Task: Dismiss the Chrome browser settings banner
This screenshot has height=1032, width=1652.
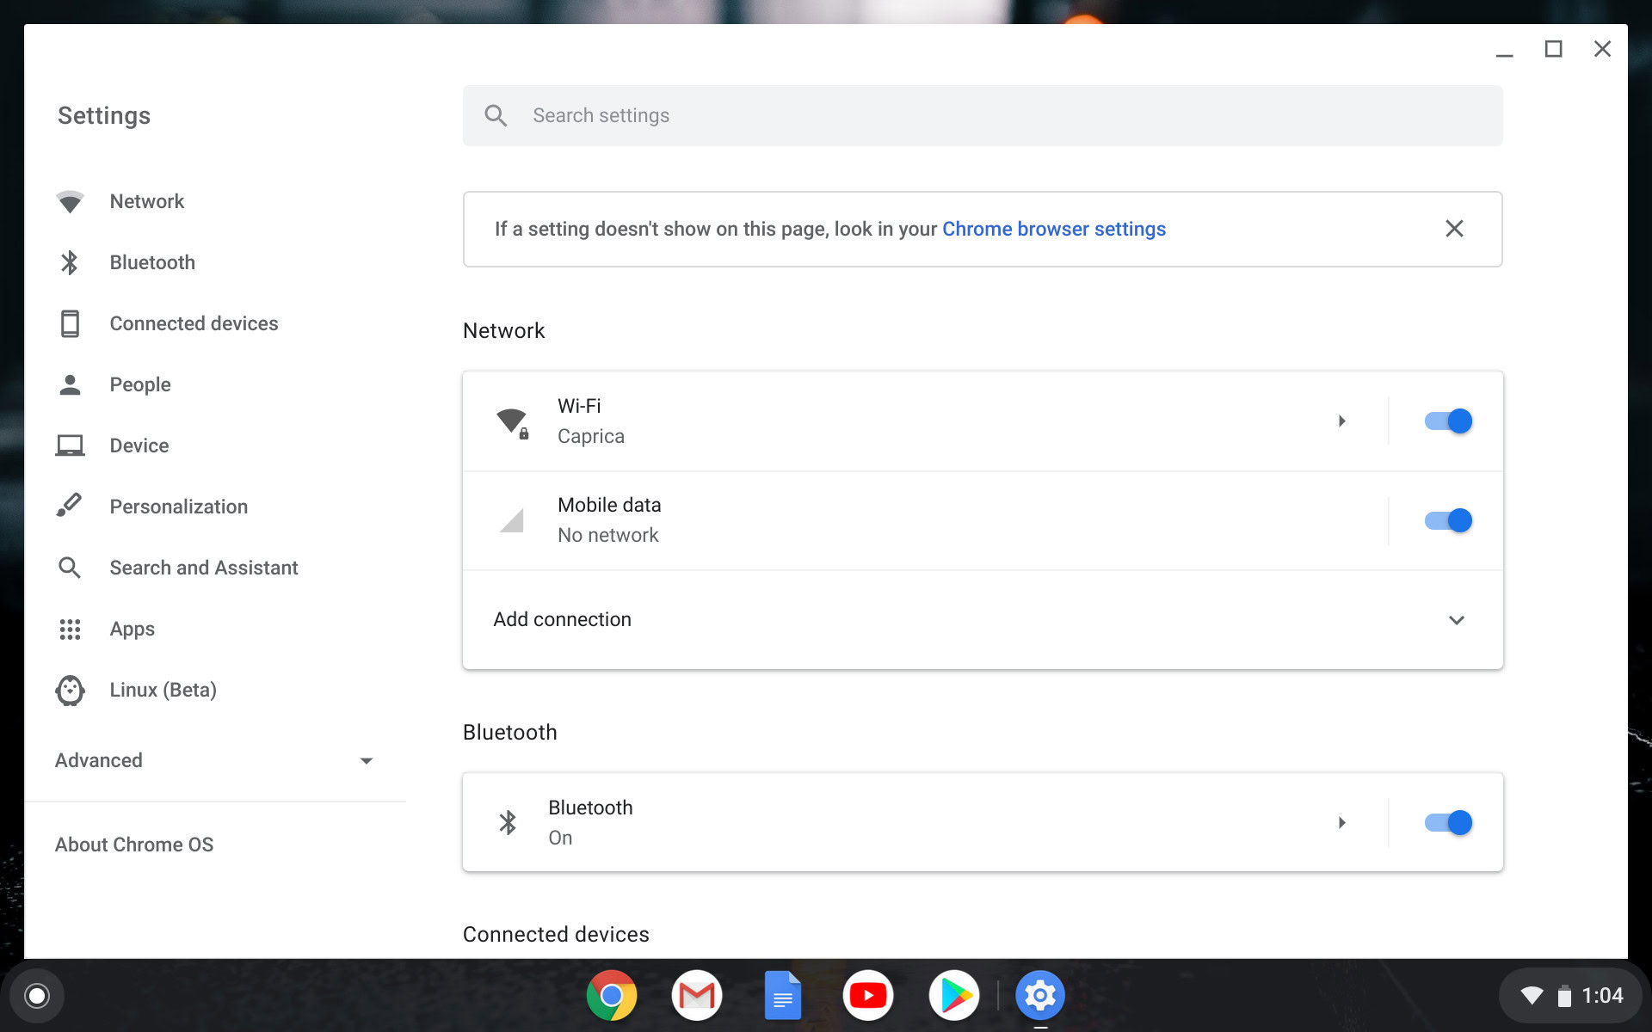Action: [x=1454, y=229]
